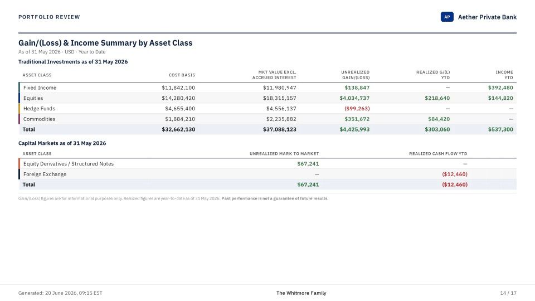Click the Realized G/(L) YTD column header

tap(432, 75)
